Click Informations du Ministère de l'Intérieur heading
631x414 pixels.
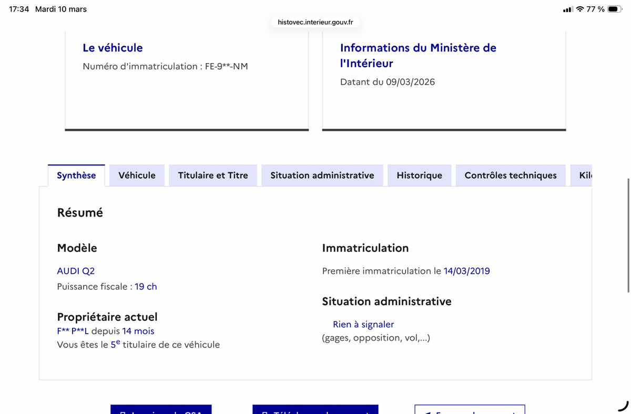pyautogui.click(x=418, y=55)
